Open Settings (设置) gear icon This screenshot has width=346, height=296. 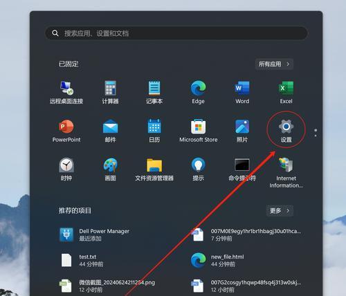(286, 127)
